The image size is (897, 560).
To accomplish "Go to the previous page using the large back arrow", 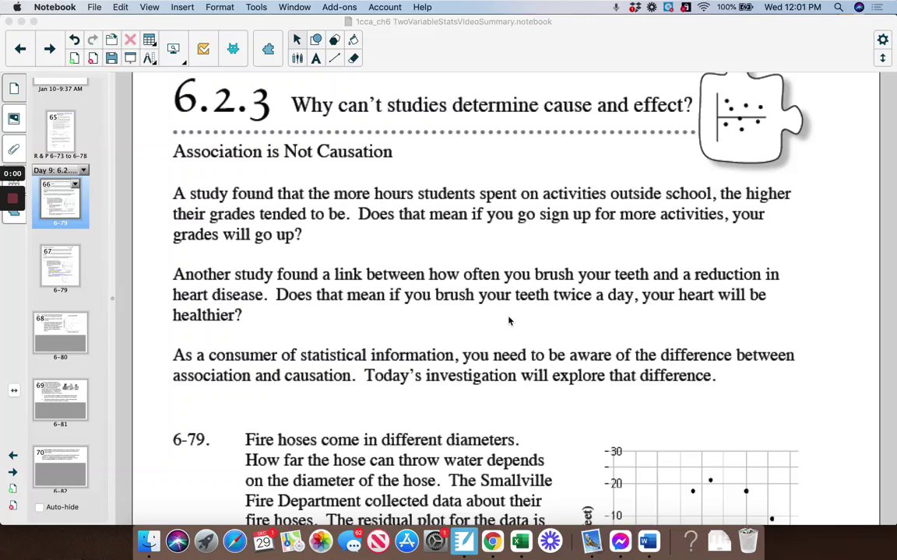I will pyautogui.click(x=20, y=49).
